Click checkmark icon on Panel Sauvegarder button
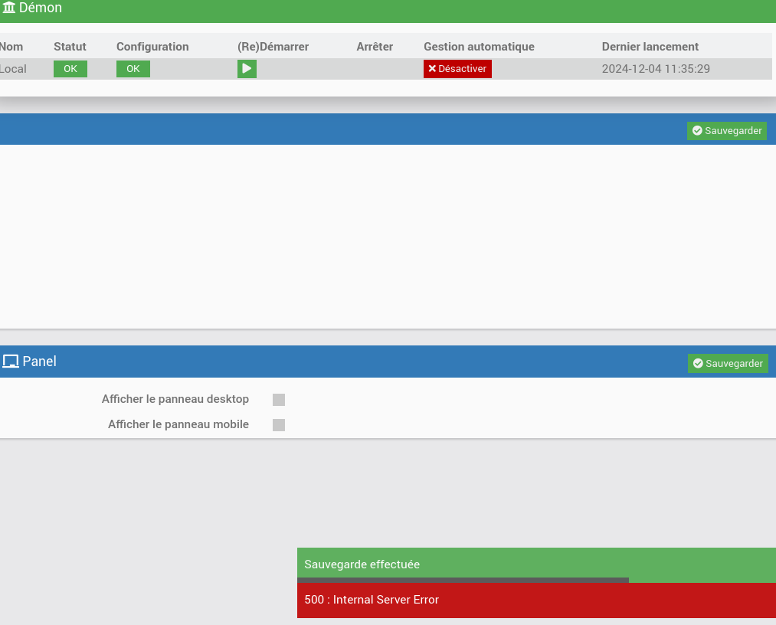This screenshot has width=776, height=625. click(x=698, y=363)
